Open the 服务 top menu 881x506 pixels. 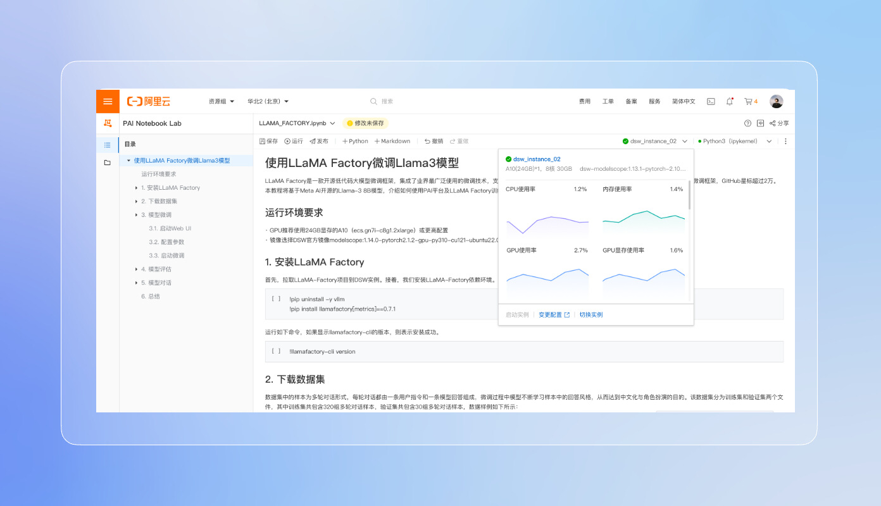[654, 101]
